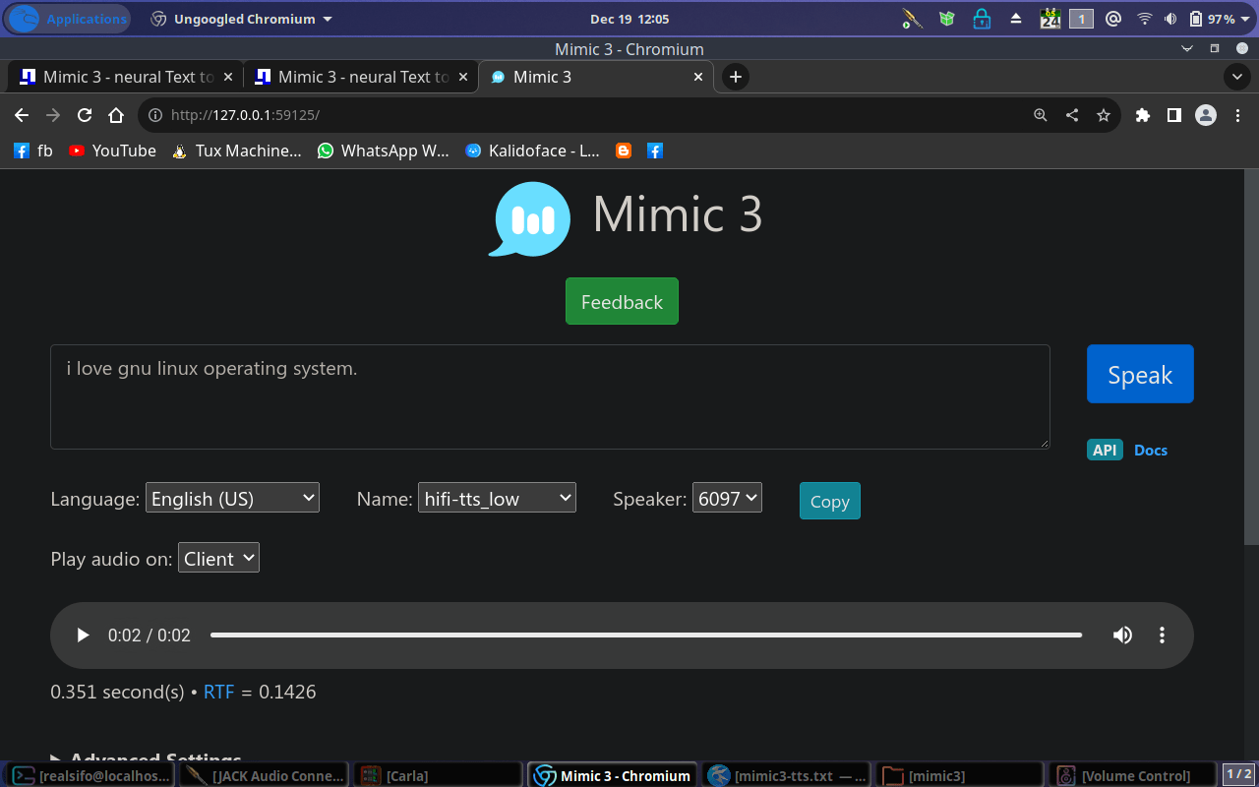
Task: Bookmark this page with the star
Action: pos(1104,115)
